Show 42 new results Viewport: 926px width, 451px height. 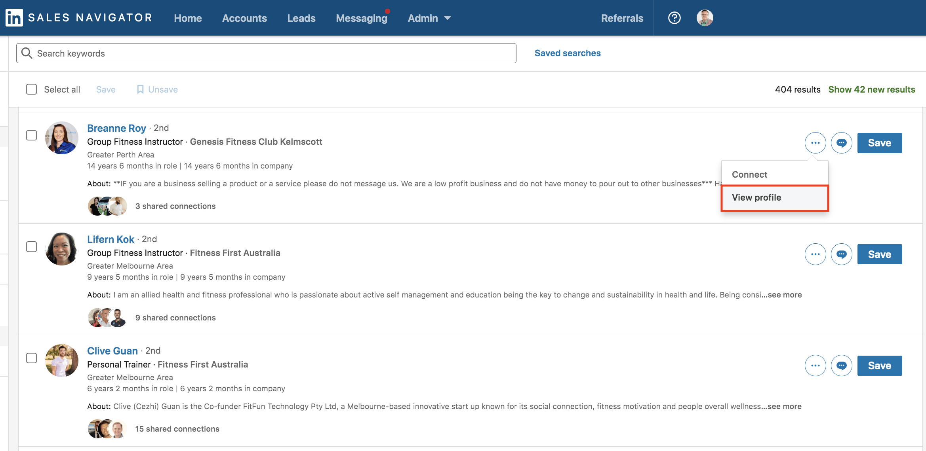[871, 89]
